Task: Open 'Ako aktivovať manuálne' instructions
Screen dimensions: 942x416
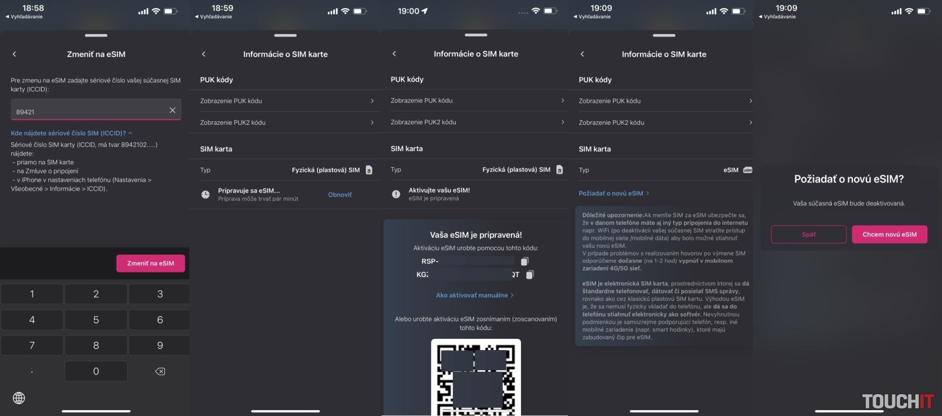Action: 475,295
